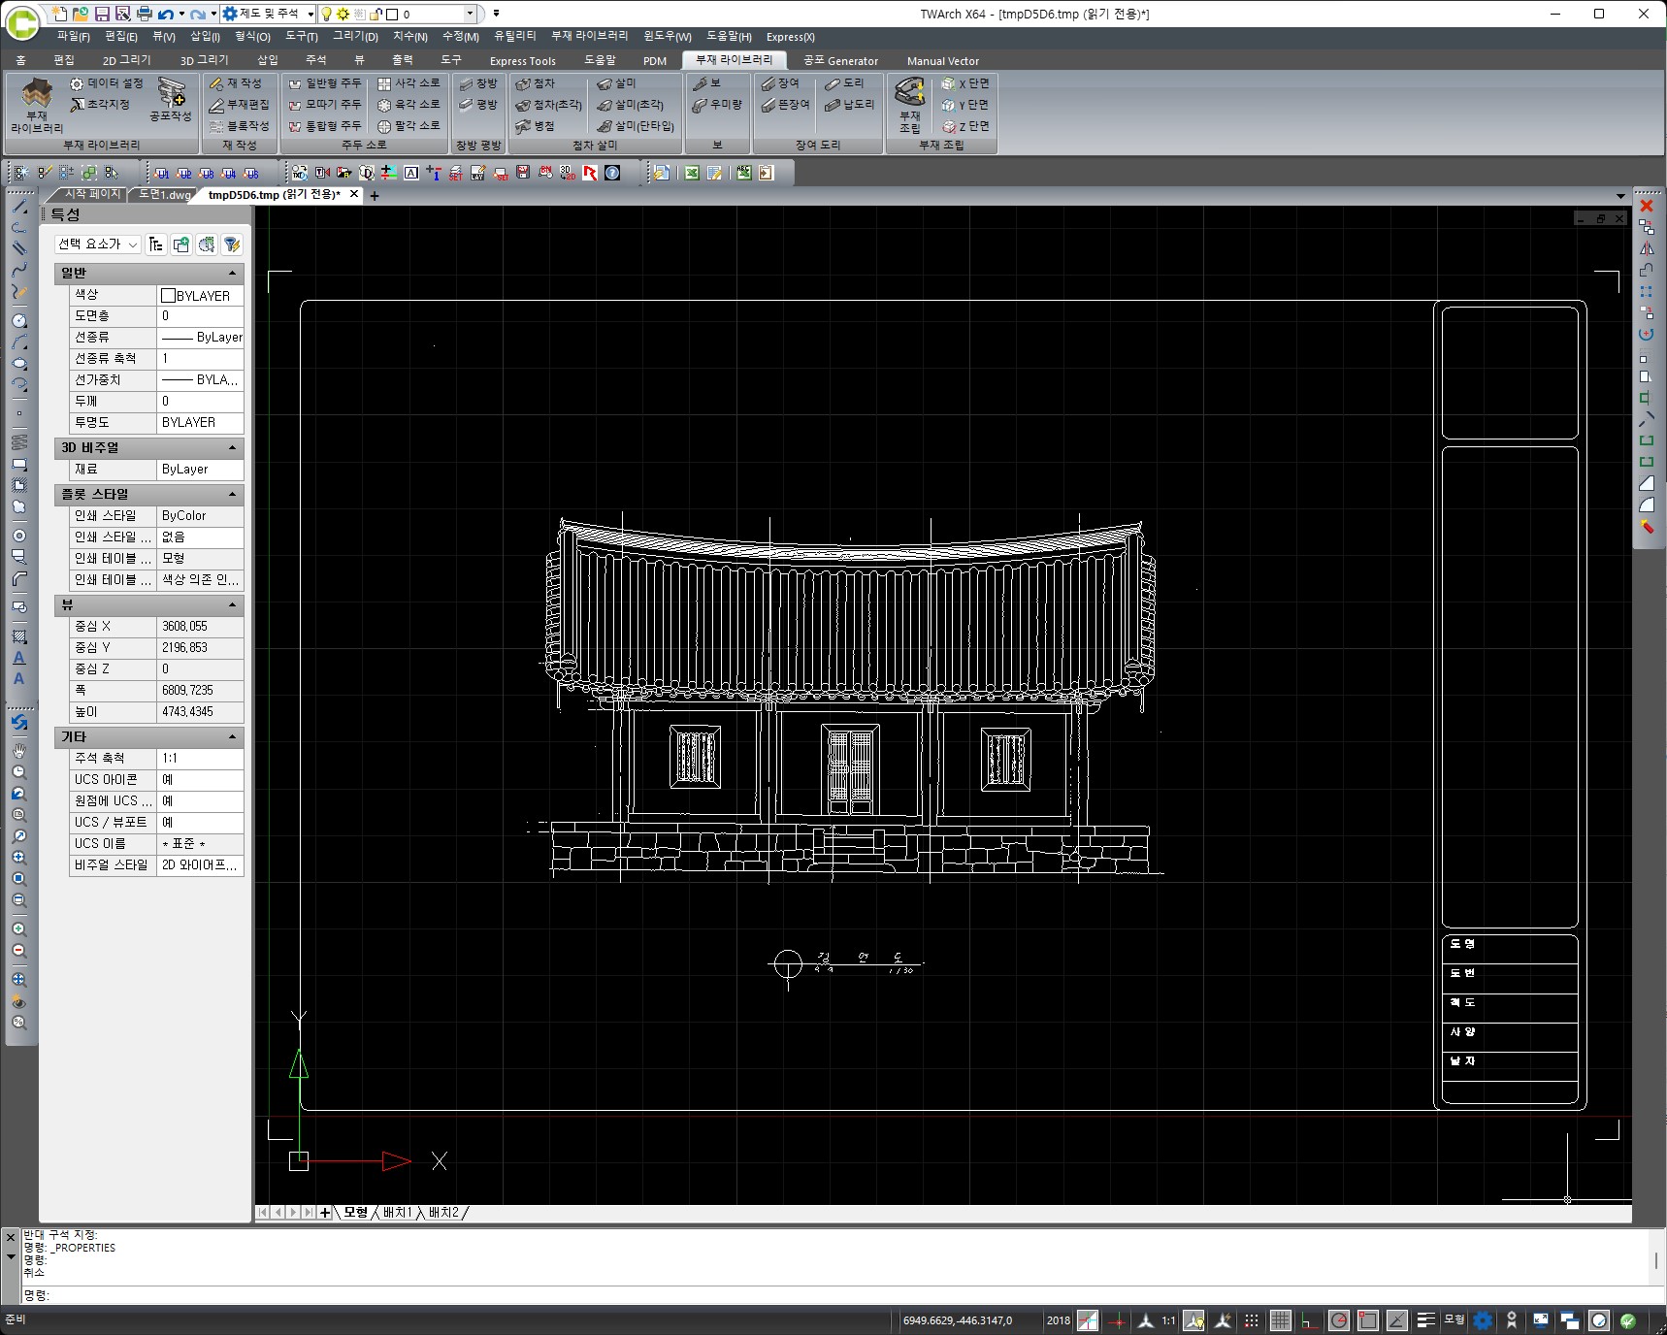
Task: Collapse the 일반 section in Properties
Action: click(231, 273)
